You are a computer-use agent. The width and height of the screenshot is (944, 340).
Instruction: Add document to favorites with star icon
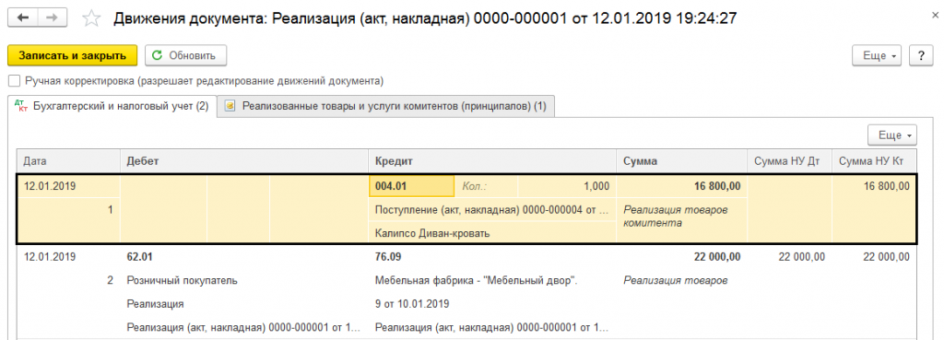91,18
